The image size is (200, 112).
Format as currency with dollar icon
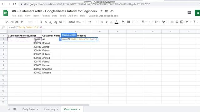(41, 22)
